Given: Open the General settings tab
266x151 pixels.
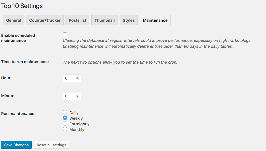Looking at the screenshot, I should click(14, 20).
